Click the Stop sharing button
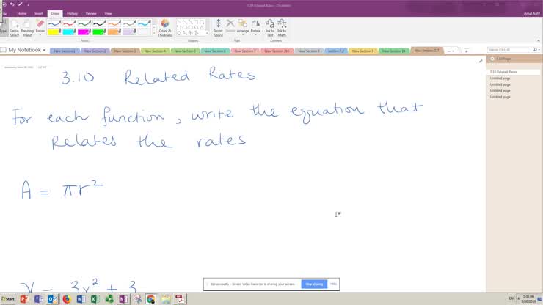 click(x=314, y=284)
